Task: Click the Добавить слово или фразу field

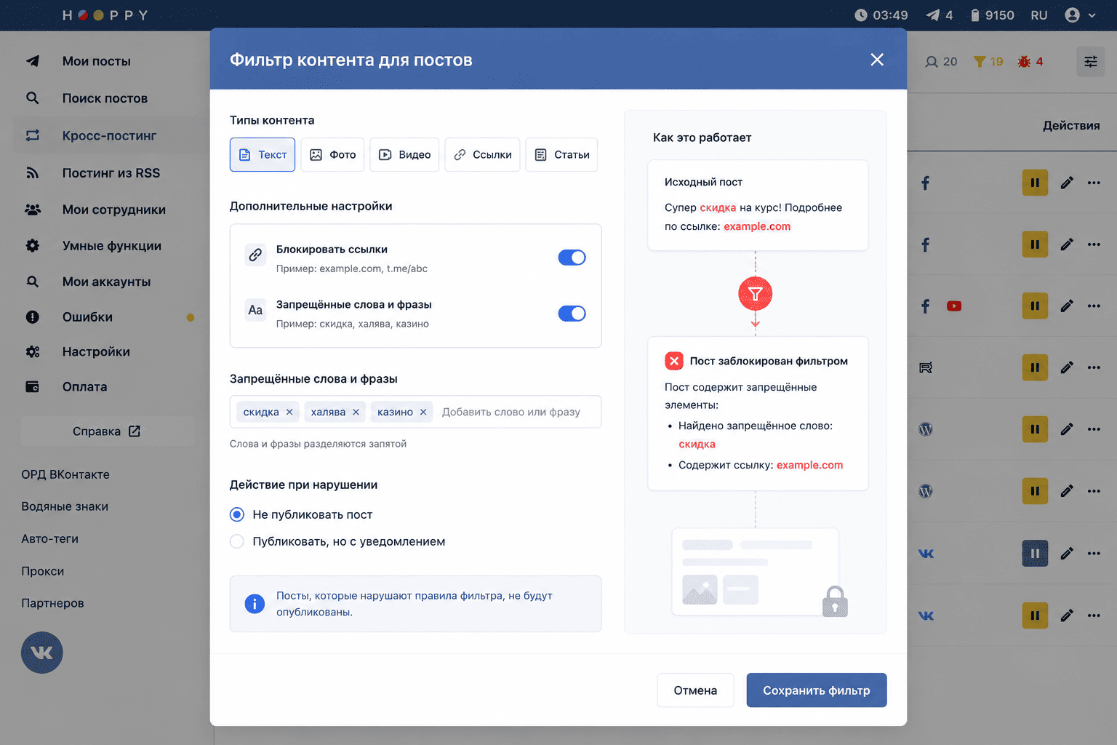Action: click(518, 412)
